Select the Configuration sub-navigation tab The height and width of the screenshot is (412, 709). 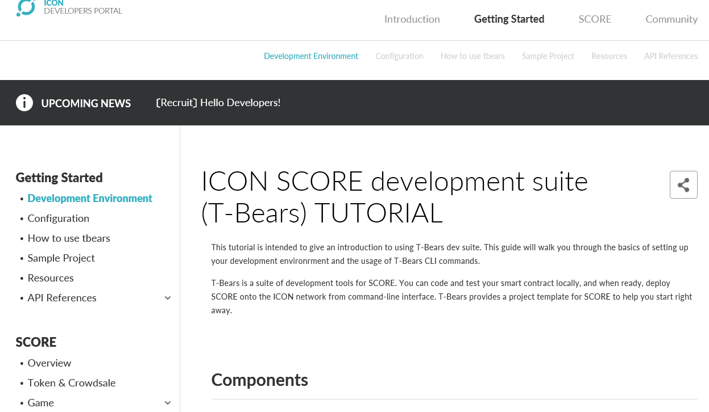click(x=399, y=56)
